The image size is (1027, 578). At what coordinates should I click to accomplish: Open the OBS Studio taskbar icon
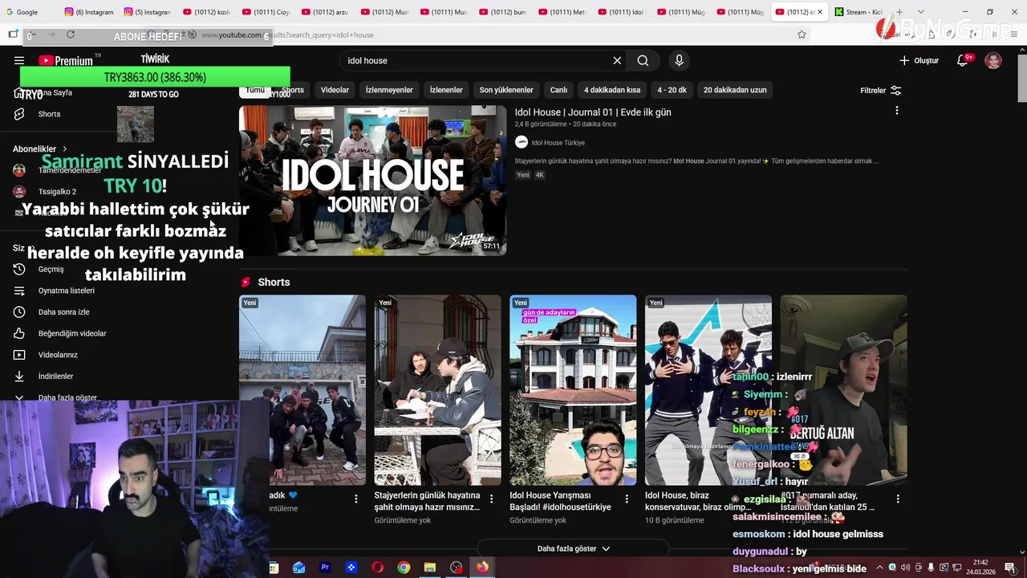click(x=457, y=568)
